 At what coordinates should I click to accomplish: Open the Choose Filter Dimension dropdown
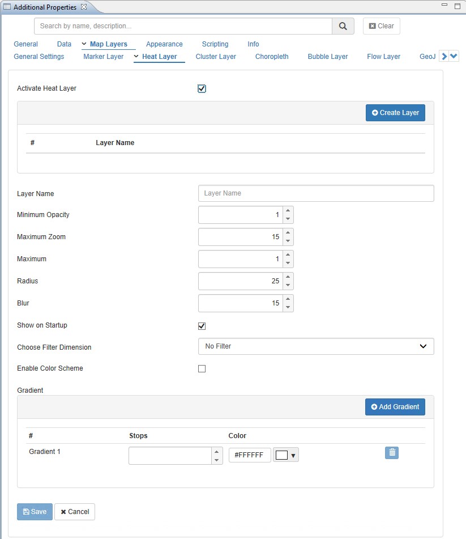pyautogui.click(x=316, y=346)
